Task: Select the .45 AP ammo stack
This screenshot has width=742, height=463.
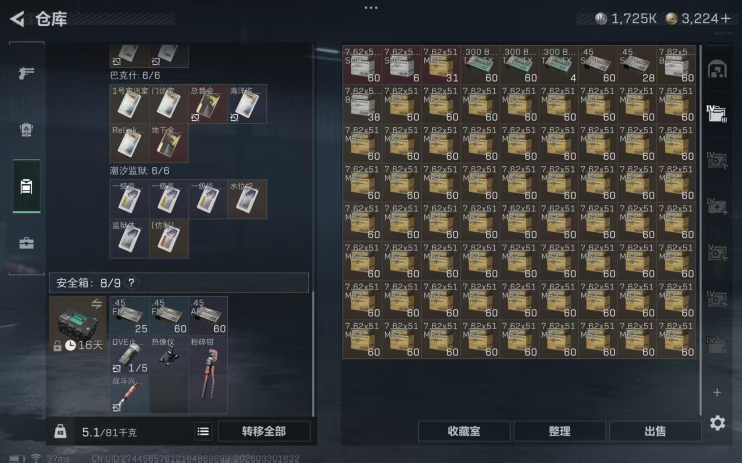Action: [x=208, y=316]
